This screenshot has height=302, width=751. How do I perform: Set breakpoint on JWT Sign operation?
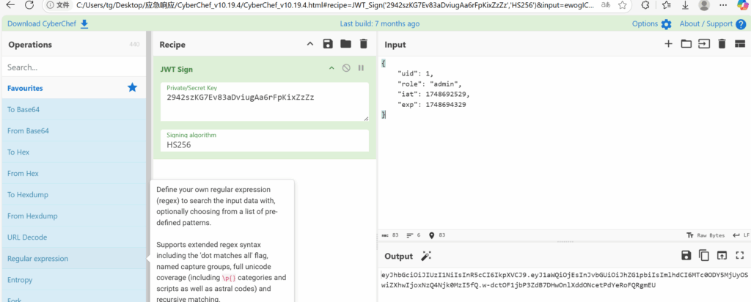[361, 68]
